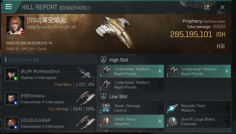
Task: Select Republic Fleet Medium module icon
Action: 173,108
